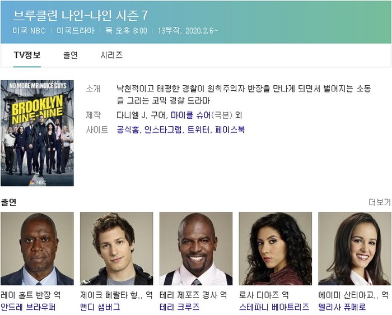Switch to the 출연 tab
Screen dimensions: 392x315
71,55
